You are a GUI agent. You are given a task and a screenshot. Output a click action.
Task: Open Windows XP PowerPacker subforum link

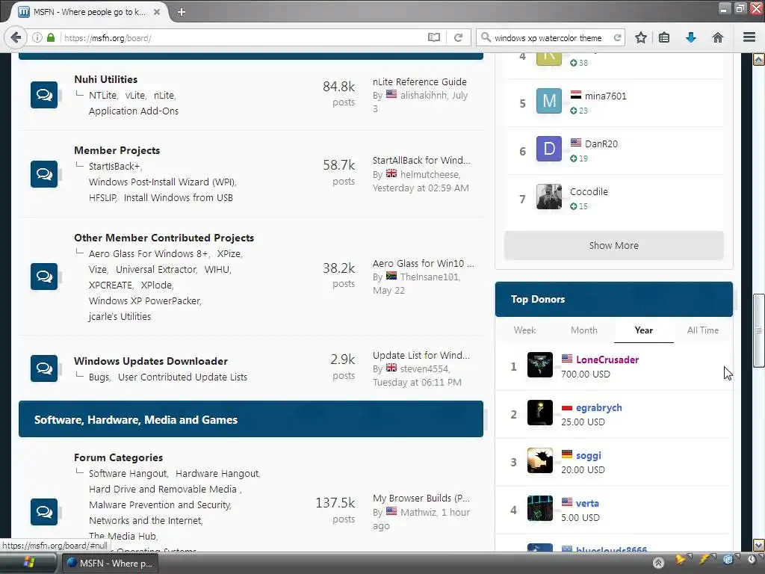coord(144,300)
